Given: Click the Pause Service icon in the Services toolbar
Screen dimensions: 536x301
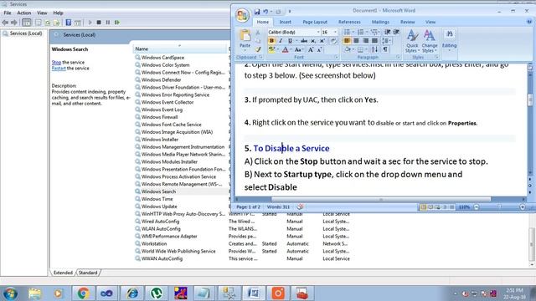Looking at the screenshot, I should tap(108, 23).
